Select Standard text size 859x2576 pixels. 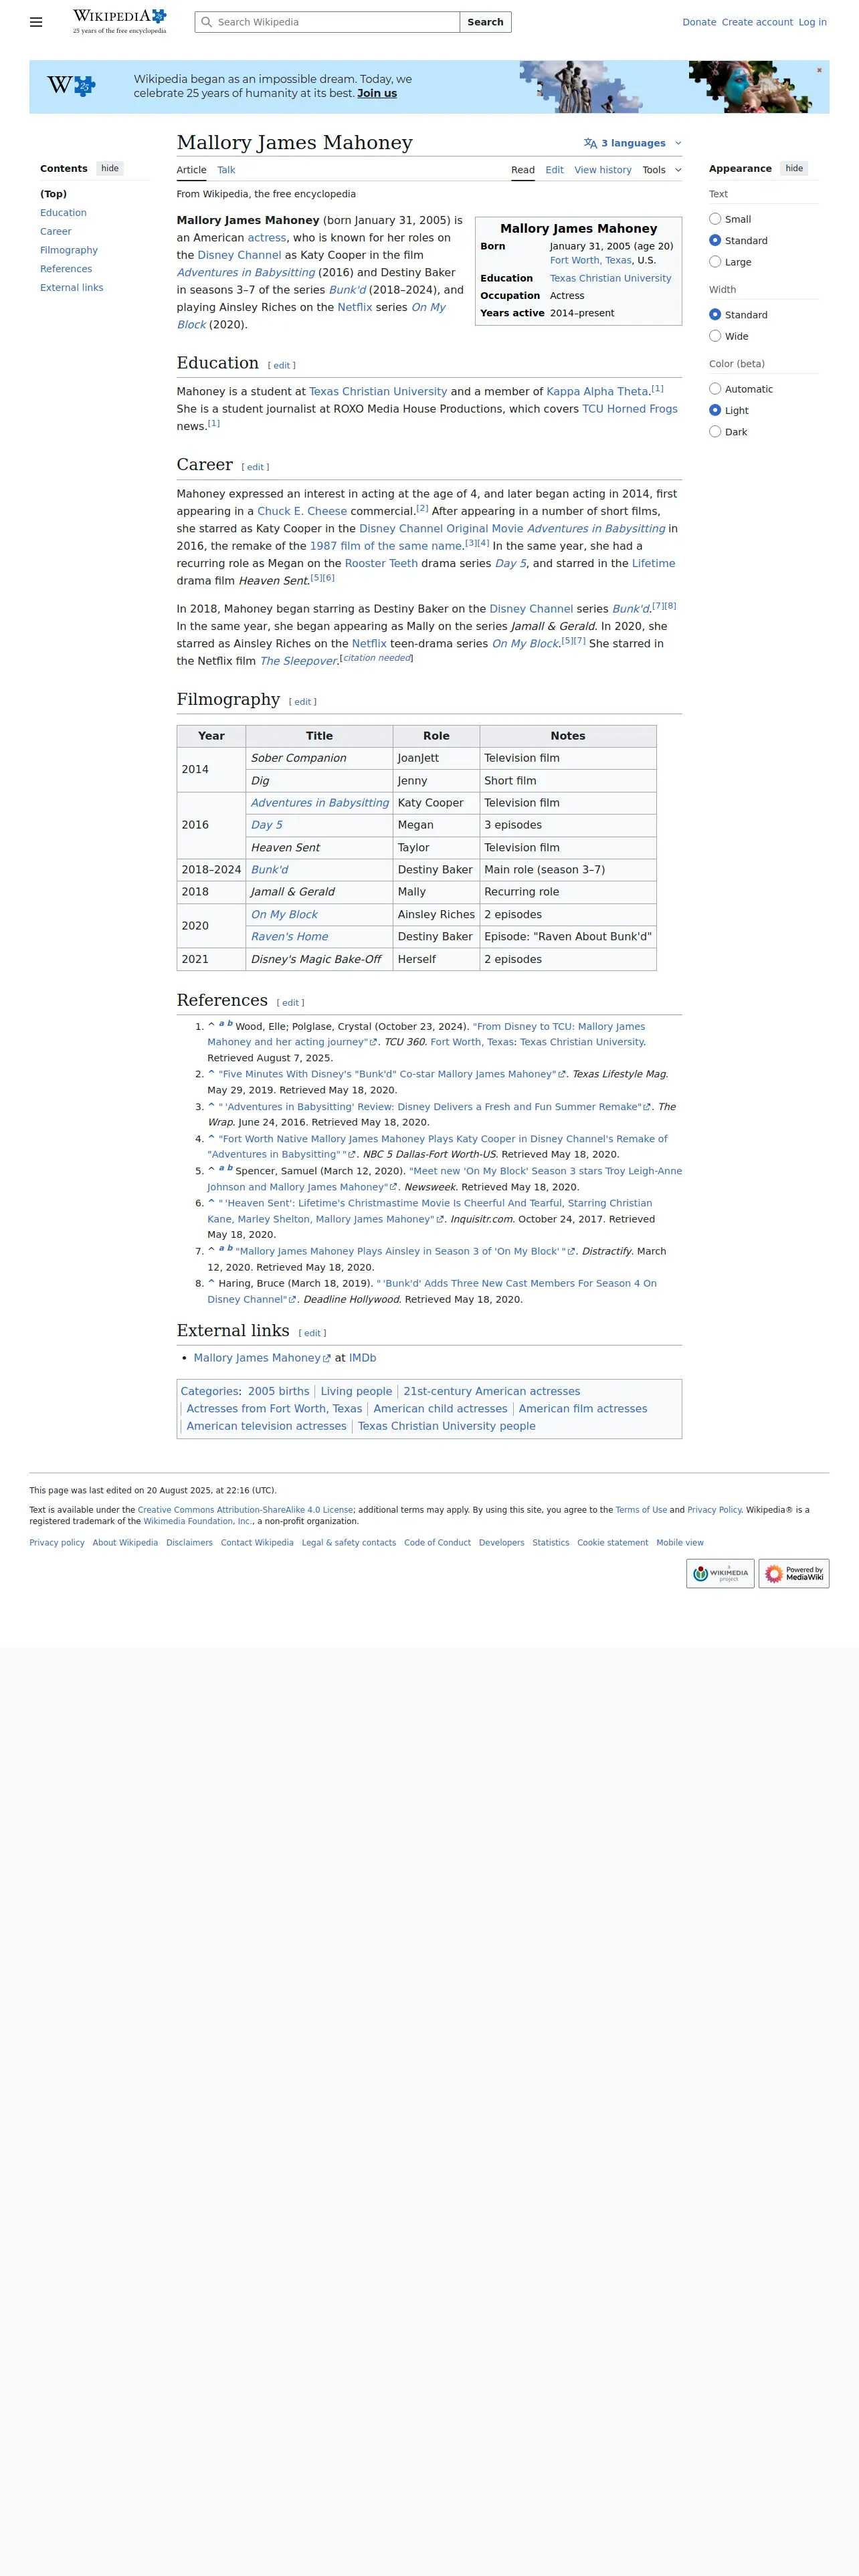coord(715,240)
